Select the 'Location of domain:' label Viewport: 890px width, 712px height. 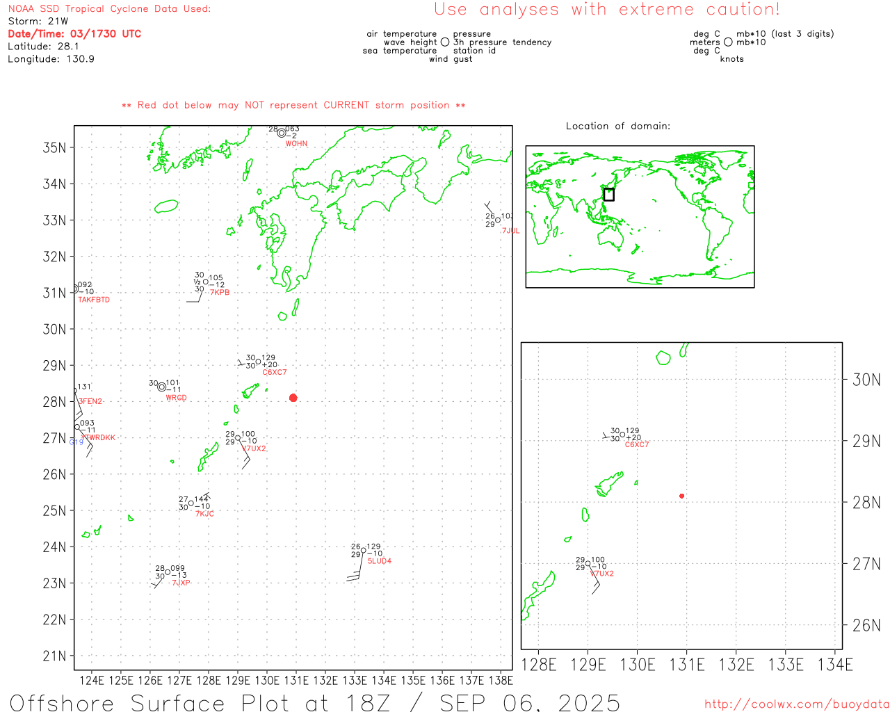point(618,126)
